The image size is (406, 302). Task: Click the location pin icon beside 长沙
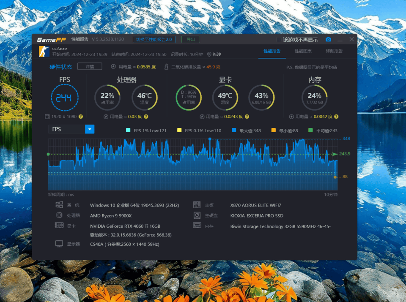point(209,54)
